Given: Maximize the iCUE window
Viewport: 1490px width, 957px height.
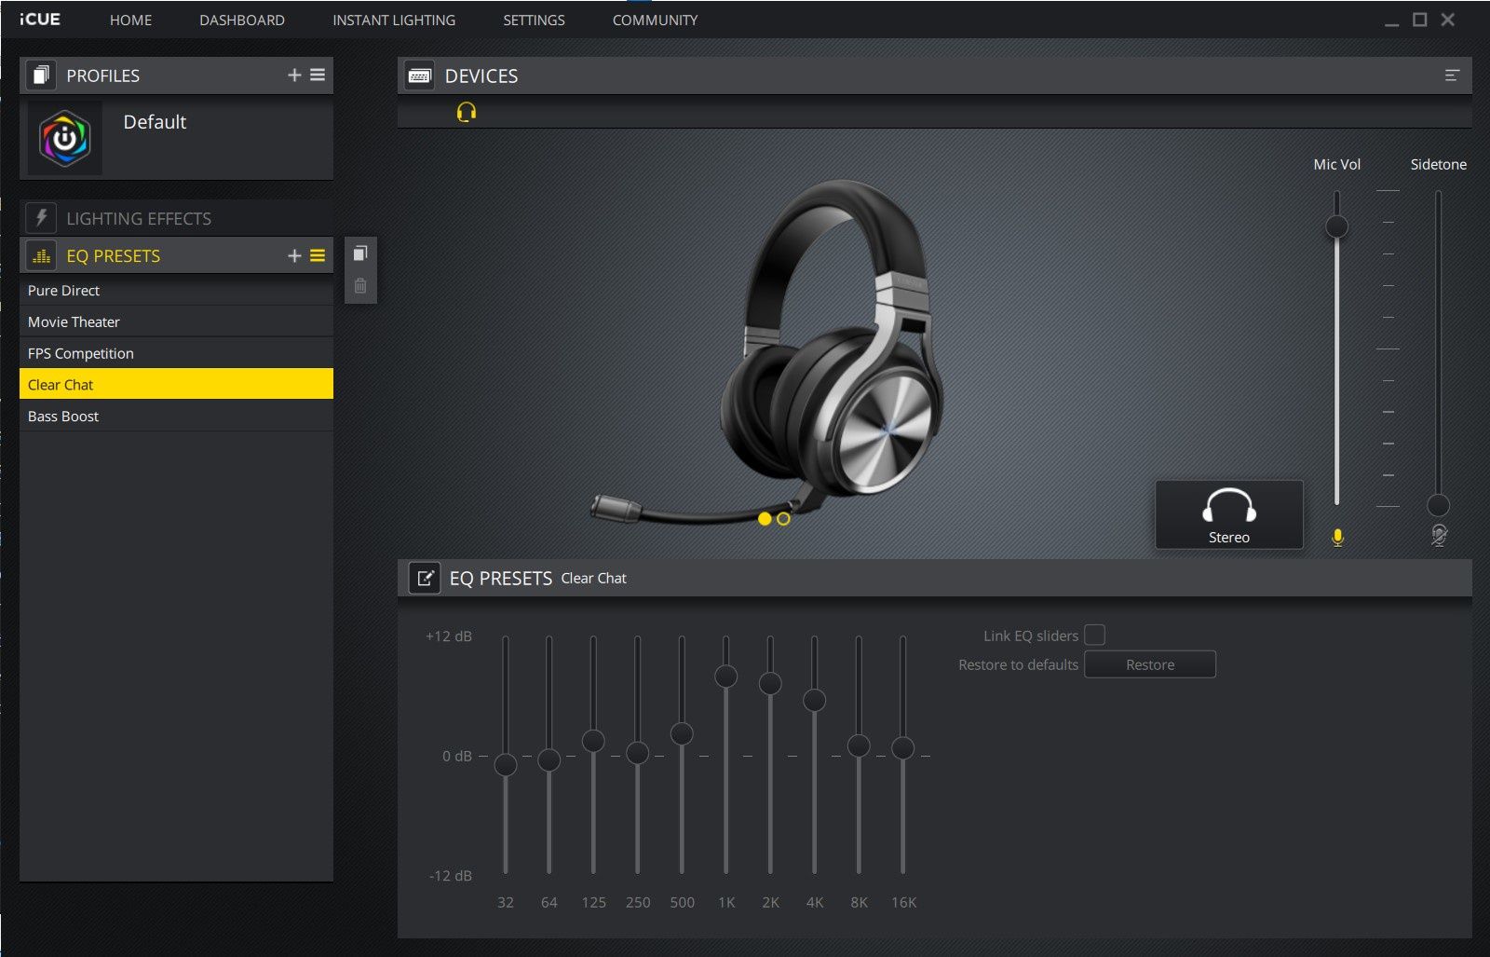Looking at the screenshot, I should coord(1419,20).
